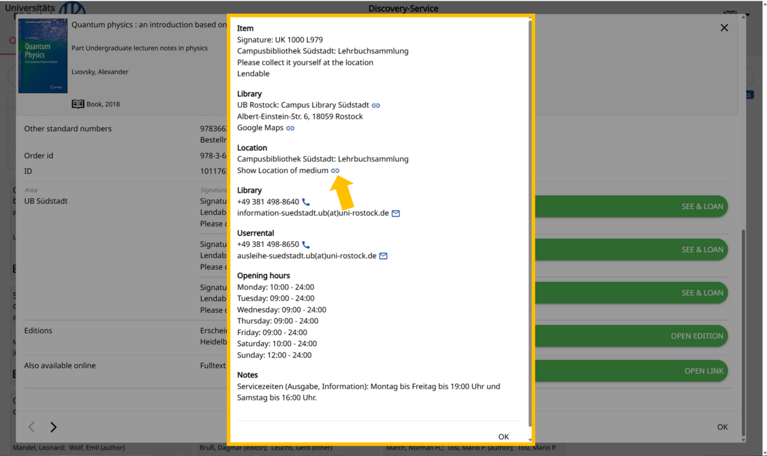Click Show Location of medium link icon
The width and height of the screenshot is (767, 456).
coord(335,171)
